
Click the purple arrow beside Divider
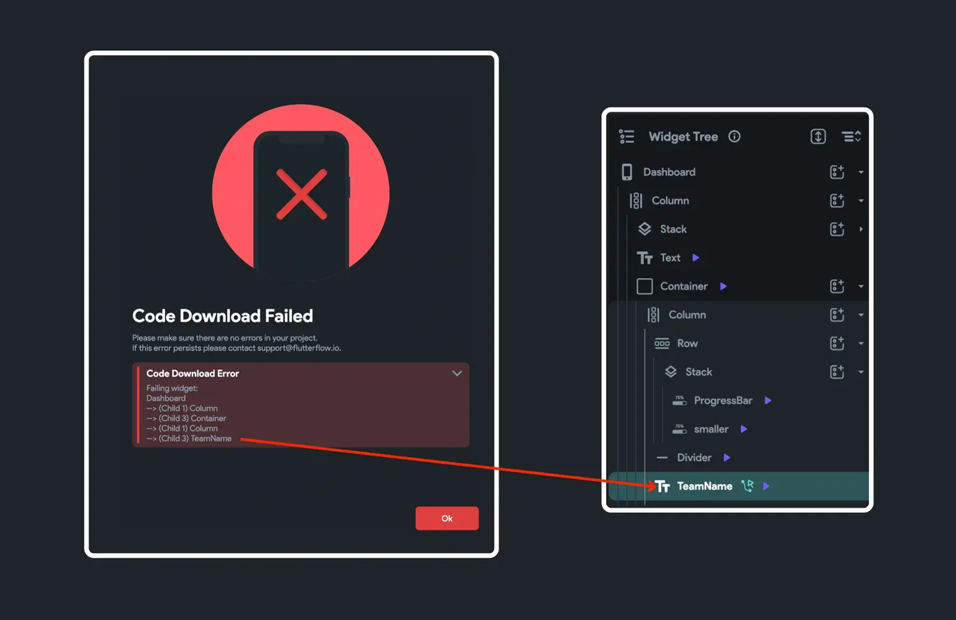point(727,458)
